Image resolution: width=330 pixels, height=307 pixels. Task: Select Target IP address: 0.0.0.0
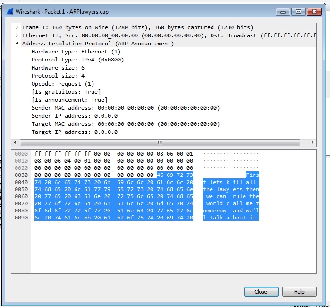click(x=75, y=132)
